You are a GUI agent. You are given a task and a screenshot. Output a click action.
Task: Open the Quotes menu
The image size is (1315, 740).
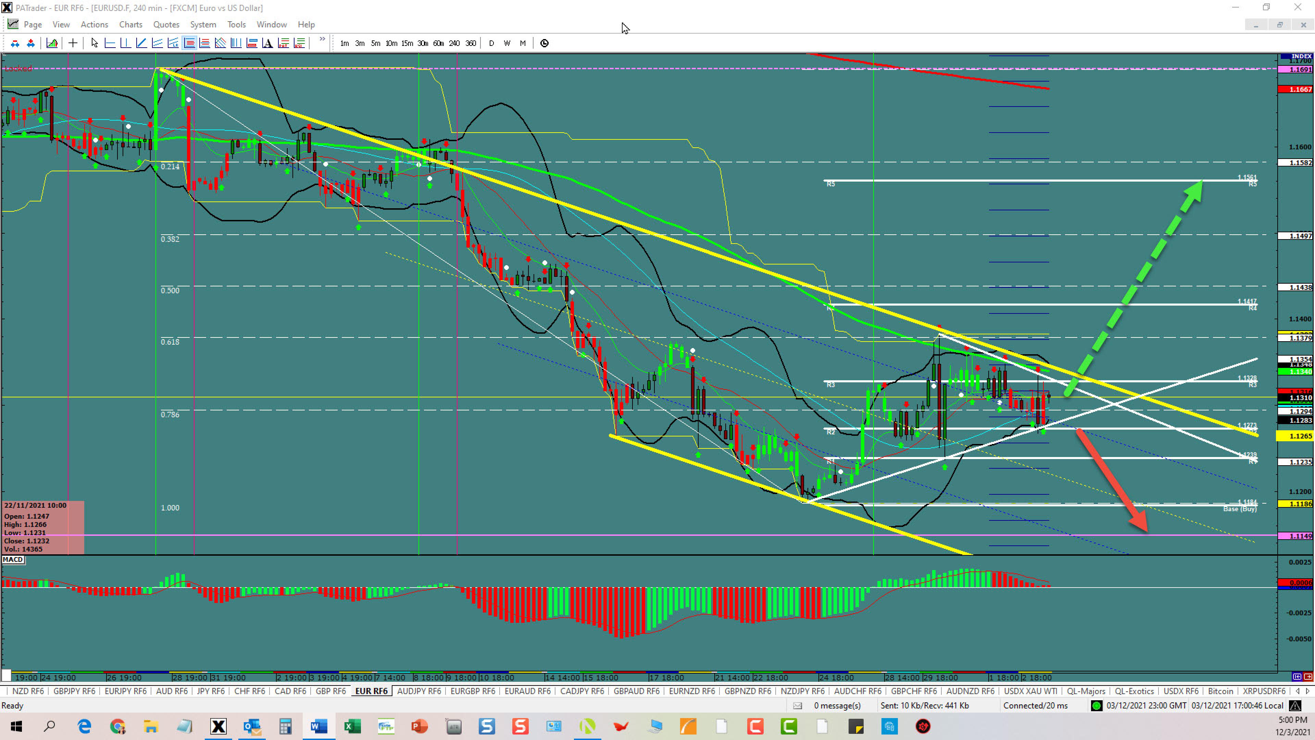click(x=166, y=25)
